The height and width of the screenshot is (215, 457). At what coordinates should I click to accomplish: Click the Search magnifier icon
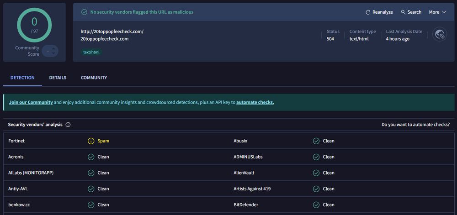[404, 12]
